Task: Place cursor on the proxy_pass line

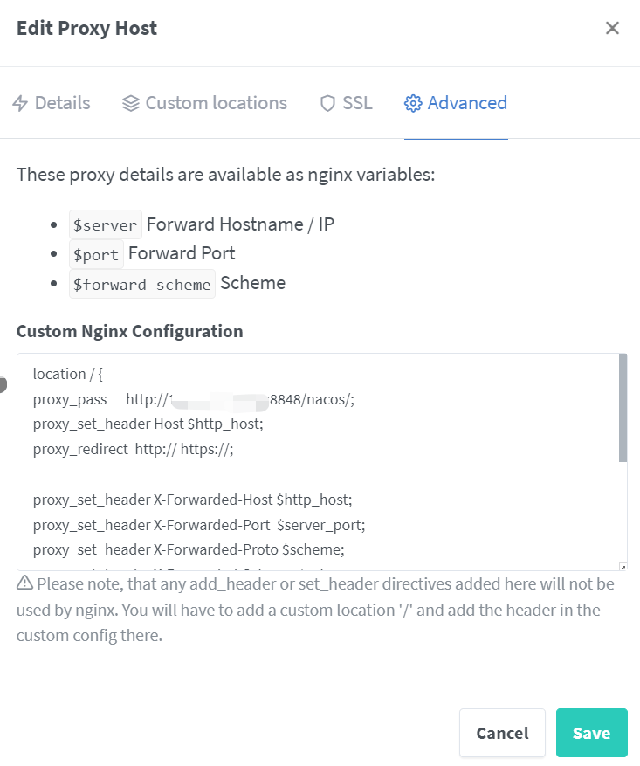Action: (x=194, y=400)
